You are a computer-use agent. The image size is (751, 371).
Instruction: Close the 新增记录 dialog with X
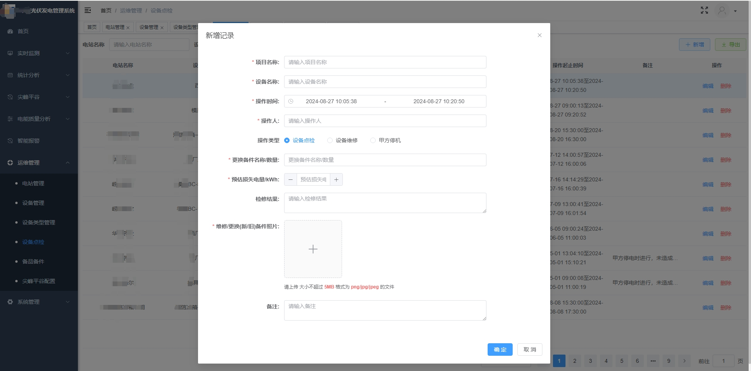tap(540, 35)
